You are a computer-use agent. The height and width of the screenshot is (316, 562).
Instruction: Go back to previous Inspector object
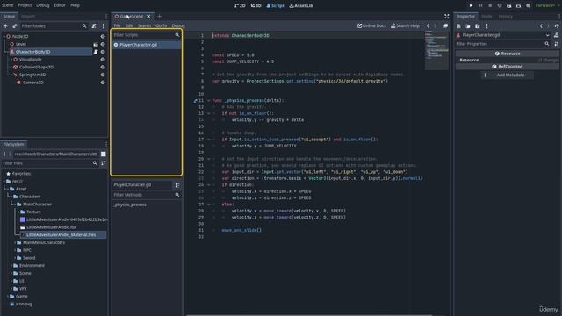[541, 25]
